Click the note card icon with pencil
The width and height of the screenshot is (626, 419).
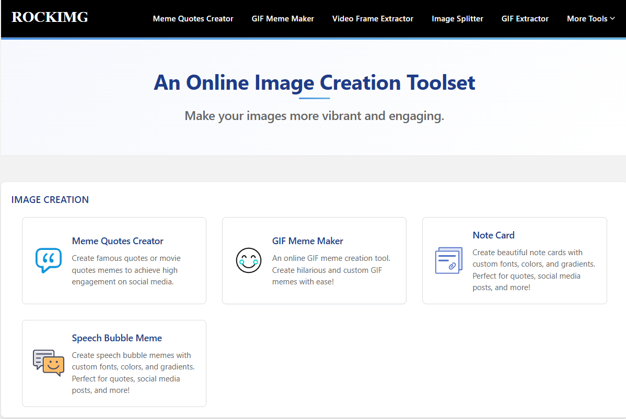click(448, 260)
